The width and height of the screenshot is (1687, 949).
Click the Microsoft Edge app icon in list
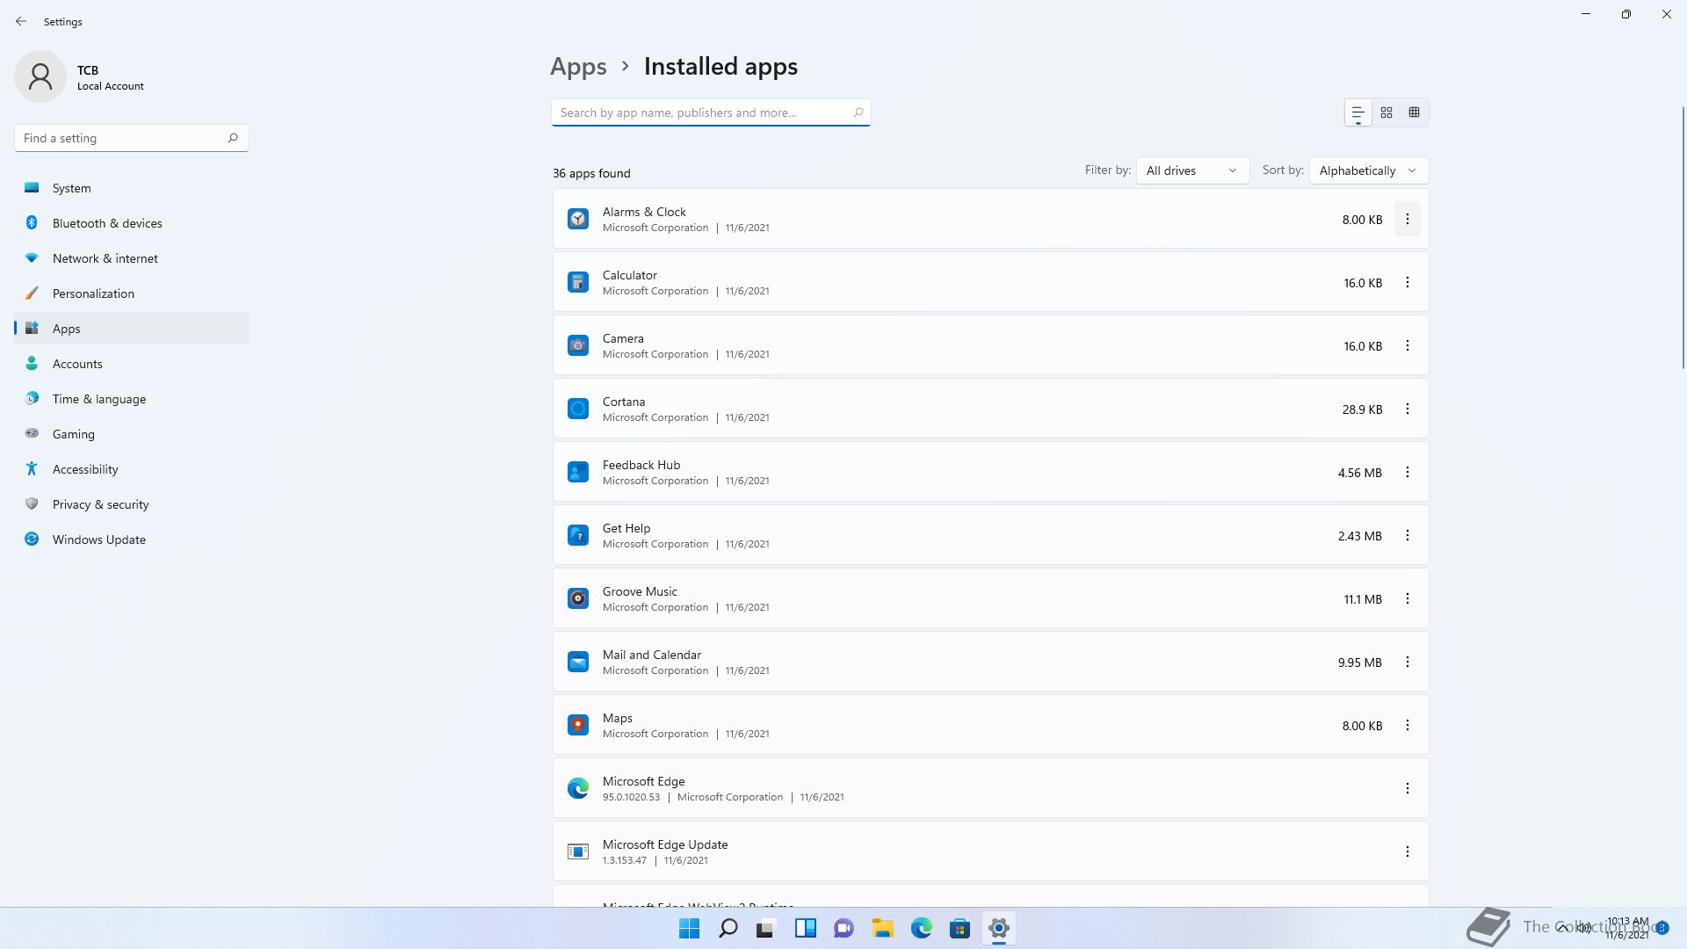578,788
